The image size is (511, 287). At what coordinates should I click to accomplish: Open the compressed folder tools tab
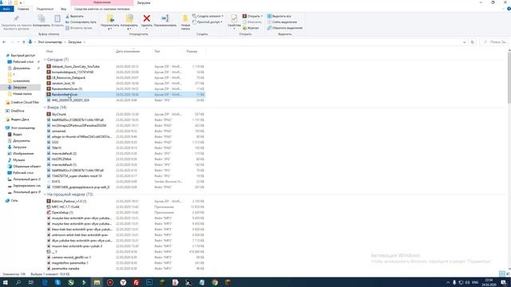(102, 9)
